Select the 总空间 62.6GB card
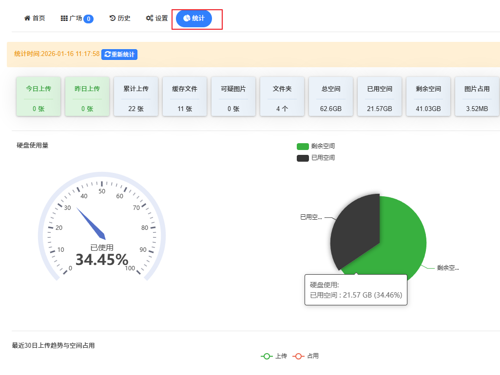This screenshot has height=375, width=500. [331, 96]
